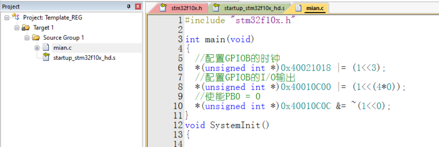Collapse the Target 1 tree node

point(17,28)
